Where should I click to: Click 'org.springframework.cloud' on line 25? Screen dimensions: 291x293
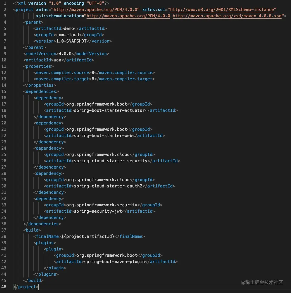point(98,155)
